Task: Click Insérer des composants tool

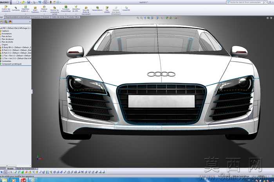Action: point(6,9)
